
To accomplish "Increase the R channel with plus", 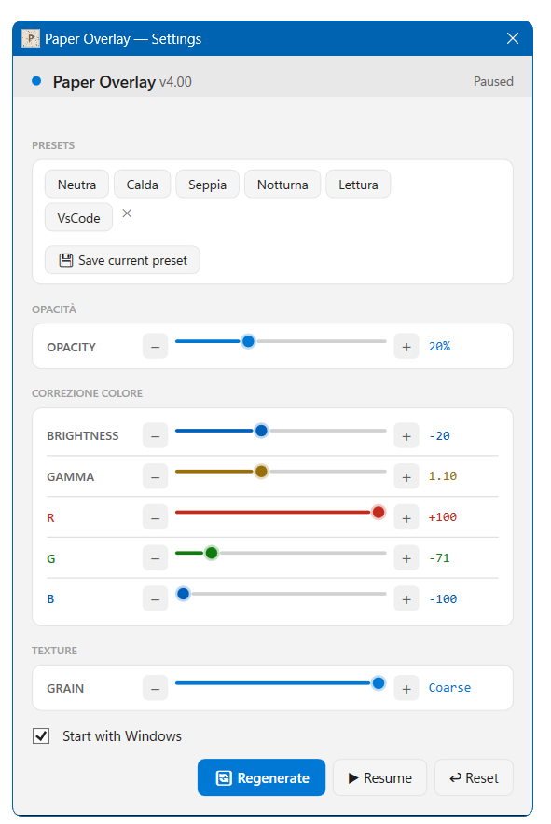I will [x=406, y=517].
